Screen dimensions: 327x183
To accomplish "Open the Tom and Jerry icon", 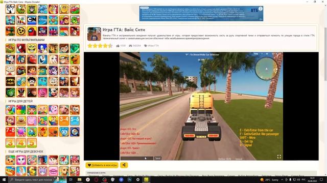I will 21,59.
